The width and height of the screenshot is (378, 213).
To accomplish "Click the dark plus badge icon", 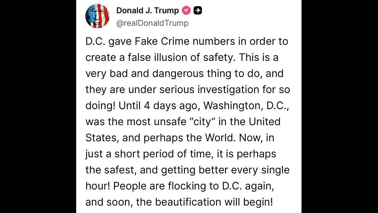I will [x=198, y=11].
